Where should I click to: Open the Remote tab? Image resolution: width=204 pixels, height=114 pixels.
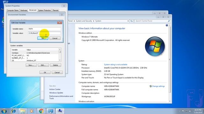(x=55, y=10)
